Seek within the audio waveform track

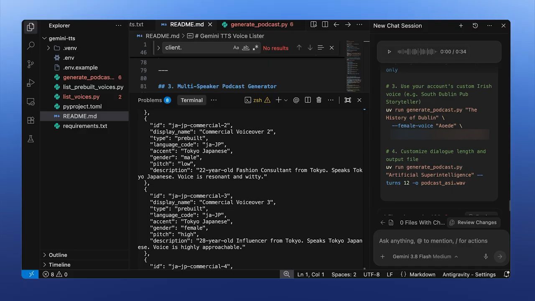pyautogui.click(x=417, y=52)
